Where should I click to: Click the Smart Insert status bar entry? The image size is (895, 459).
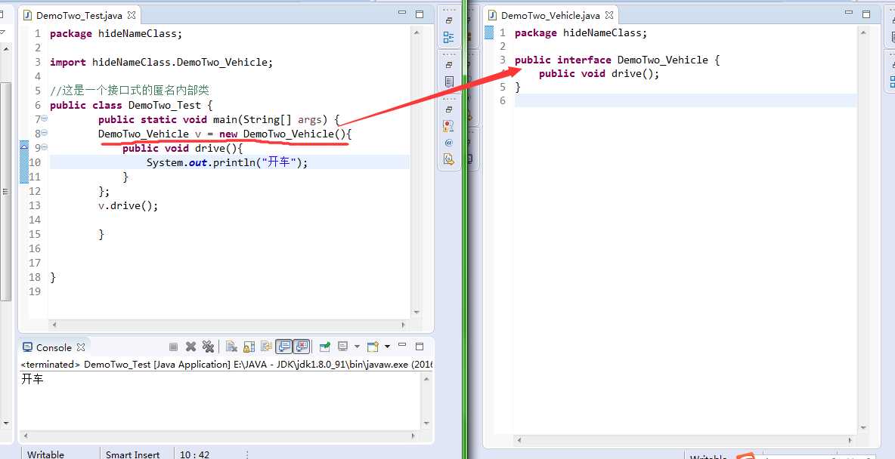[x=132, y=454]
